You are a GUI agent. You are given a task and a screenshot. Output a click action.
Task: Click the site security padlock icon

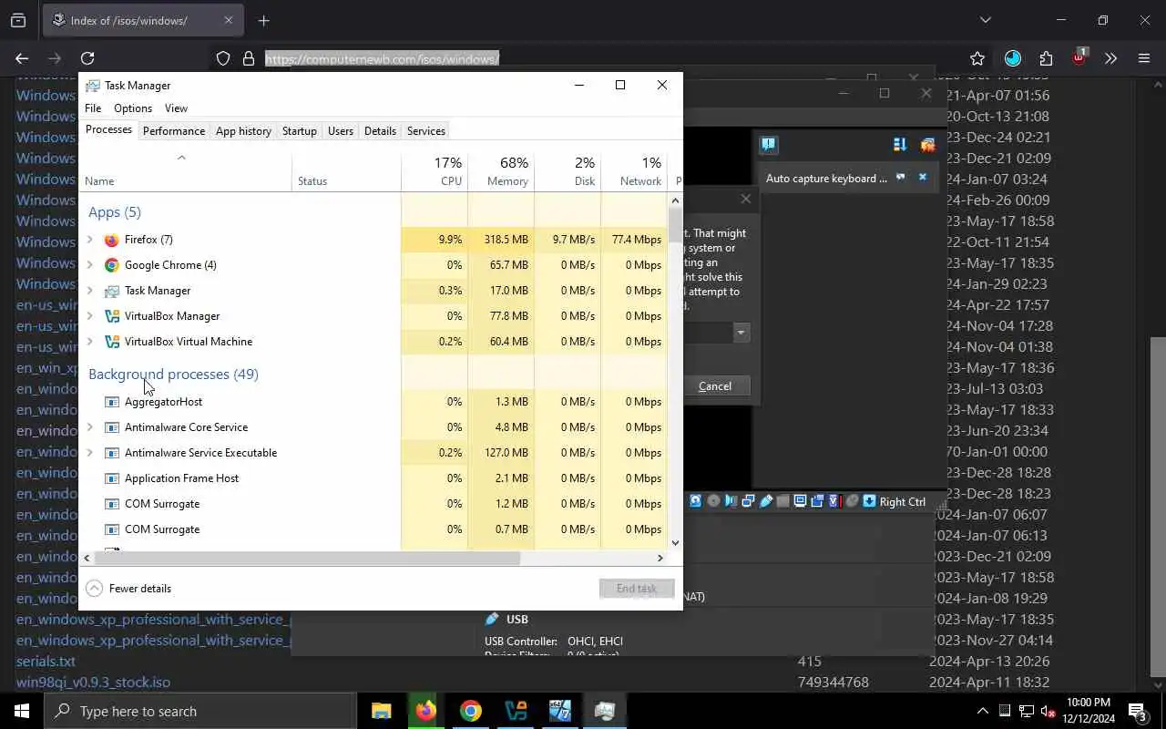(x=248, y=58)
